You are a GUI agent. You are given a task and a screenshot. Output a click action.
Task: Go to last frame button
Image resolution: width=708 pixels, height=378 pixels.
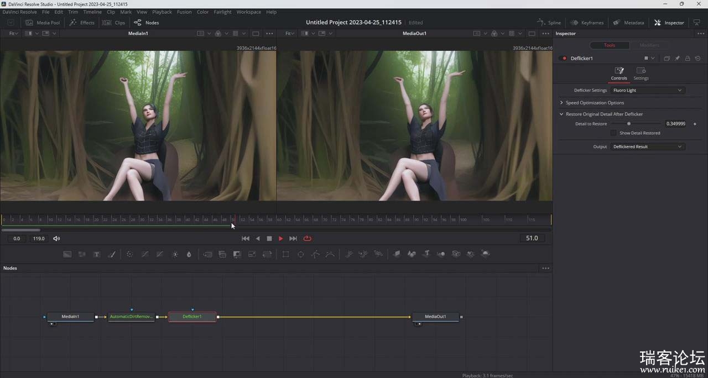[x=293, y=239]
